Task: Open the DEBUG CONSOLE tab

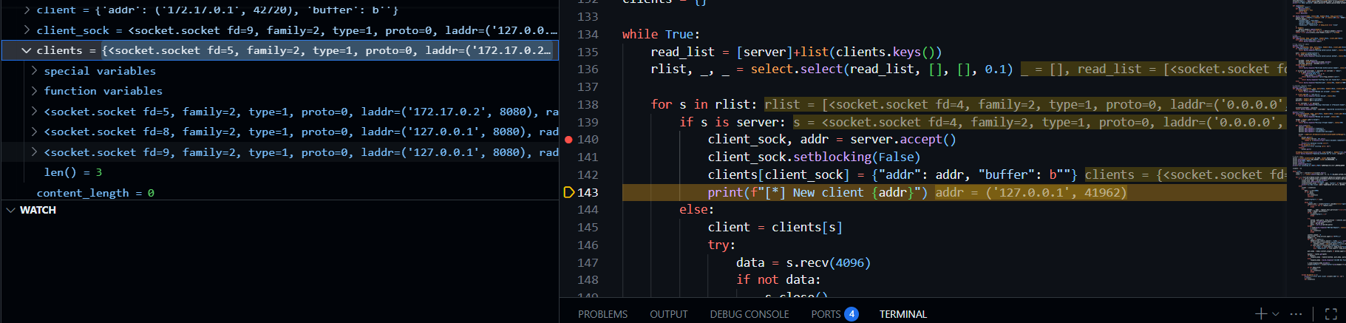Action: [x=749, y=314]
